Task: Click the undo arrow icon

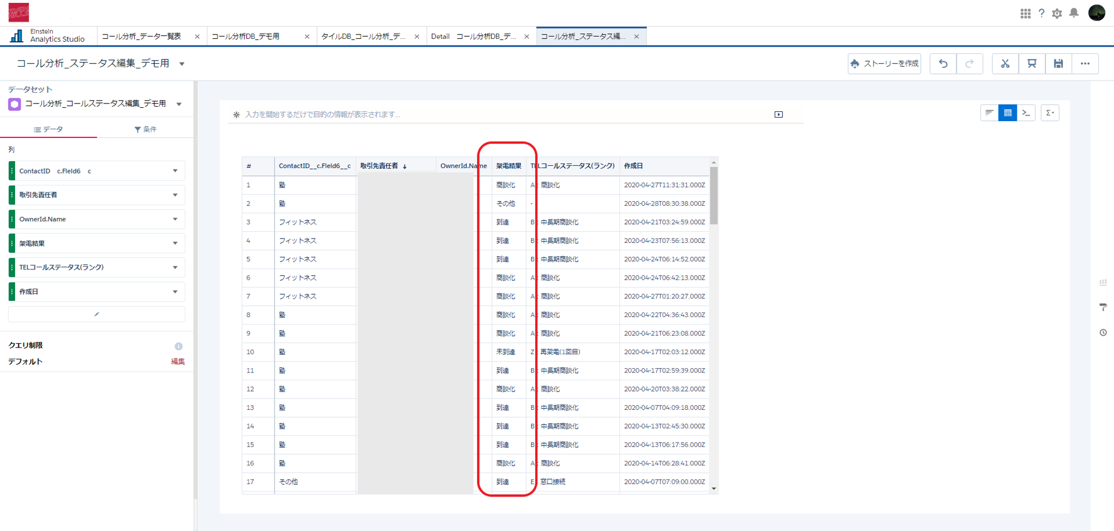Action: click(943, 64)
